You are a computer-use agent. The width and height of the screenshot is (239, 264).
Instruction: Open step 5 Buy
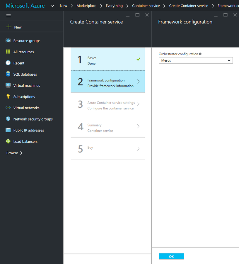[x=108, y=149]
